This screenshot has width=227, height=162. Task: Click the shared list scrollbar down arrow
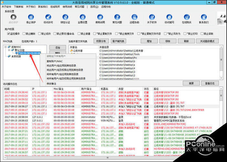222,78
